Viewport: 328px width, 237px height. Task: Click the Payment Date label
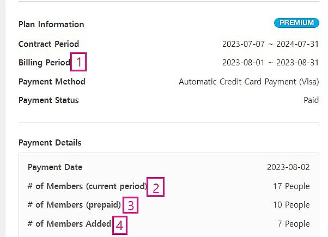[x=55, y=167]
